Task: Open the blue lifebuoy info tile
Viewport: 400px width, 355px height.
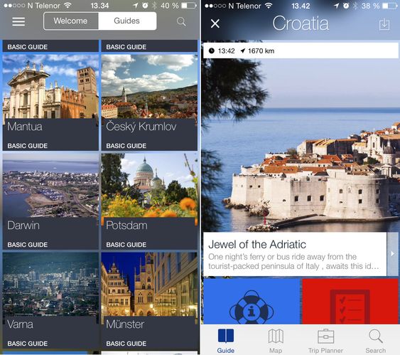Action: [252, 302]
